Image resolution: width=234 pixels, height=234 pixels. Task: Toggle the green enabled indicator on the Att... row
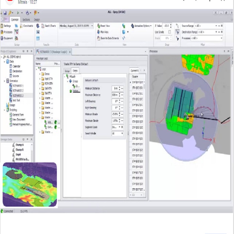tap(55, 122)
